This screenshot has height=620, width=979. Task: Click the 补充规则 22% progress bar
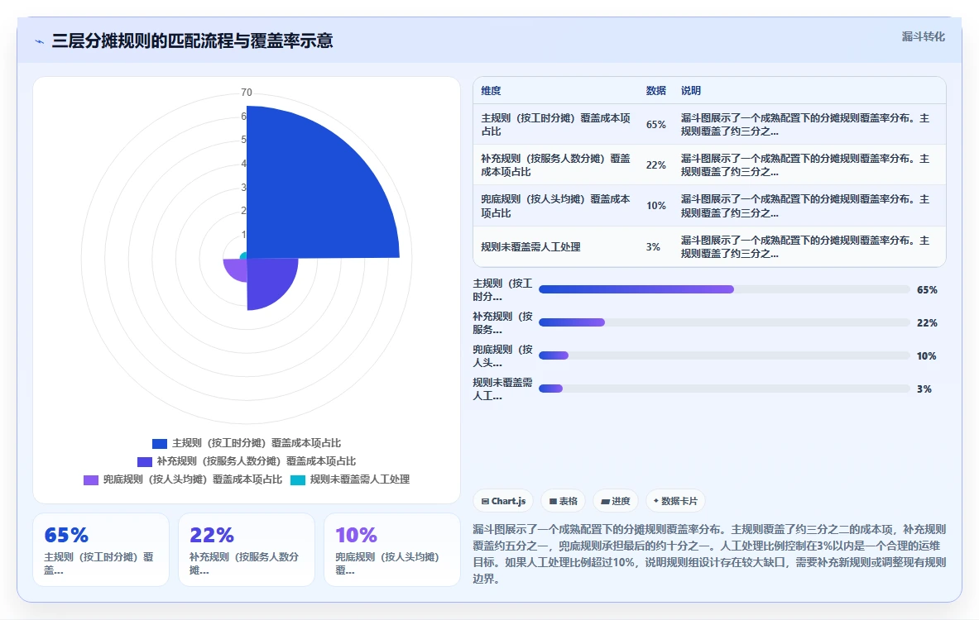(x=724, y=322)
